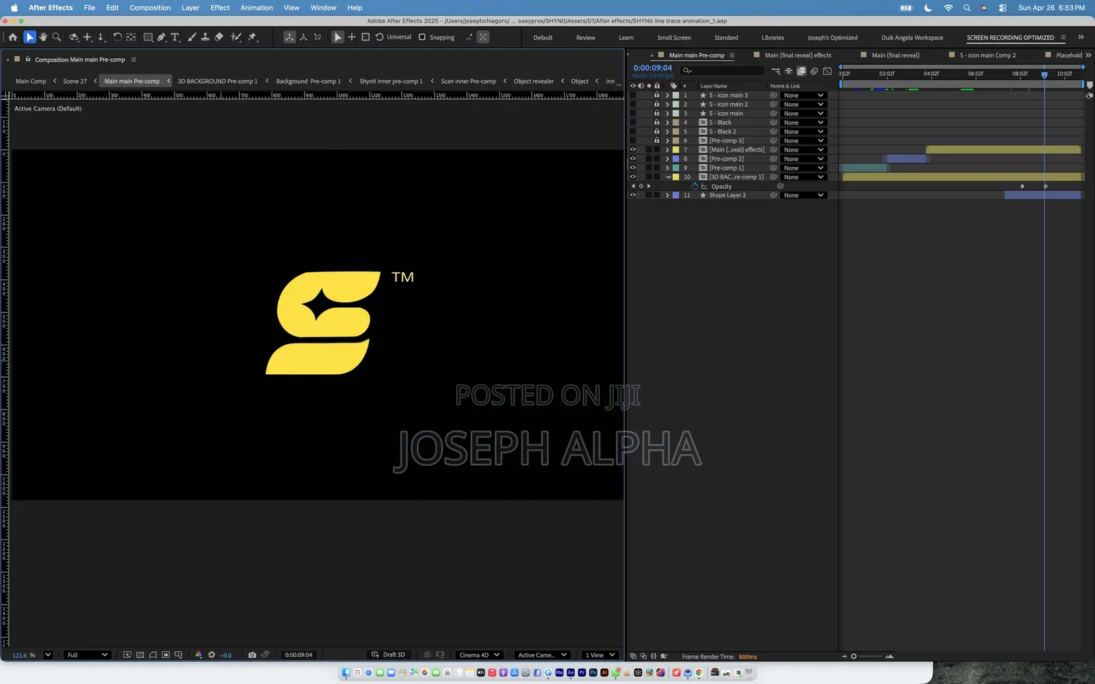
Task: Click the Main Comp breadcrumb
Action: click(x=31, y=81)
